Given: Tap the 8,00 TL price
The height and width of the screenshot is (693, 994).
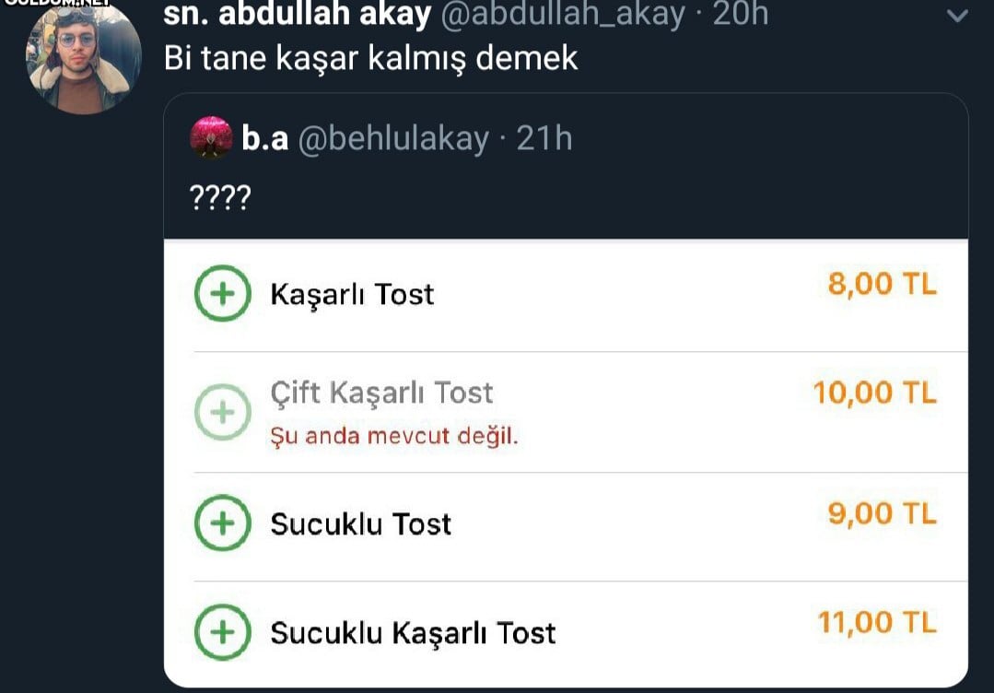Looking at the screenshot, I should pyautogui.click(x=882, y=284).
